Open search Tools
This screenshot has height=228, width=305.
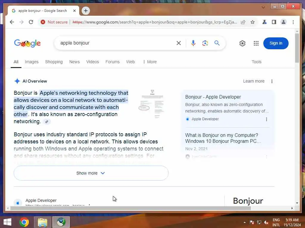(256, 62)
